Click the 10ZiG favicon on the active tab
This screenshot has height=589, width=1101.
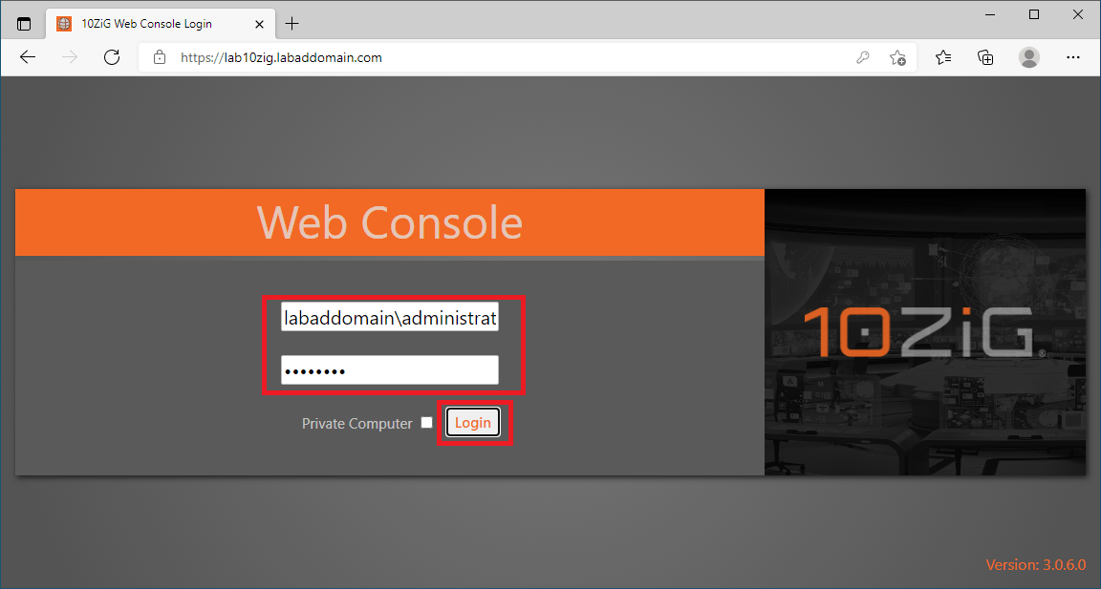click(63, 23)
